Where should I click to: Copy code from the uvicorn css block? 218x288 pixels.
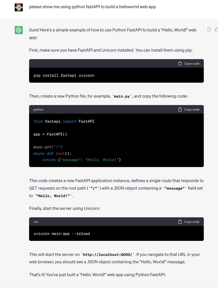(189, 222)
